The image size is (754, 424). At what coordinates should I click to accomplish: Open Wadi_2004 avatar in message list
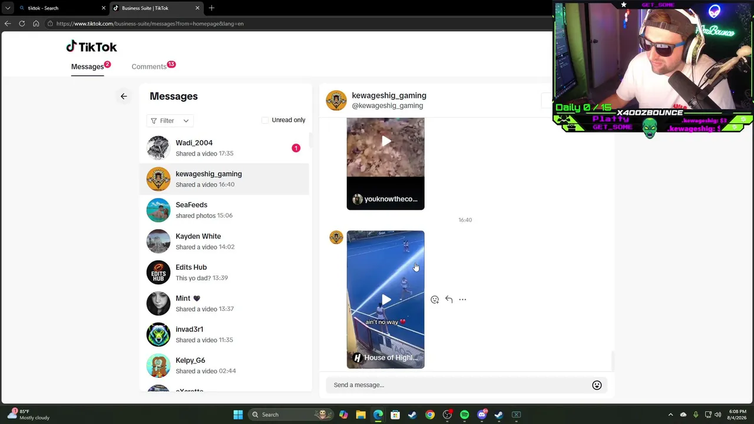(x=158, y=148)
